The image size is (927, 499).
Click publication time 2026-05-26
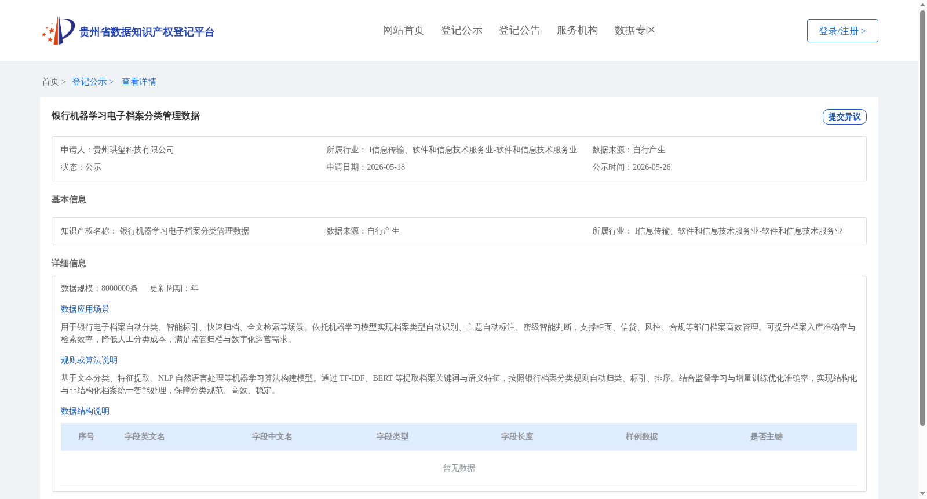(x=652, y=167)
